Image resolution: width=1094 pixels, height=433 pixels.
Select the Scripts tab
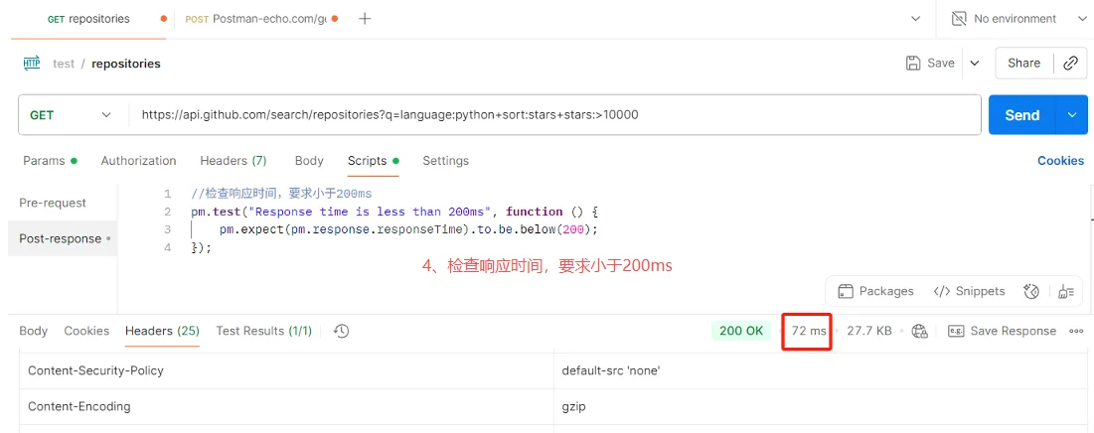point(374,160)
